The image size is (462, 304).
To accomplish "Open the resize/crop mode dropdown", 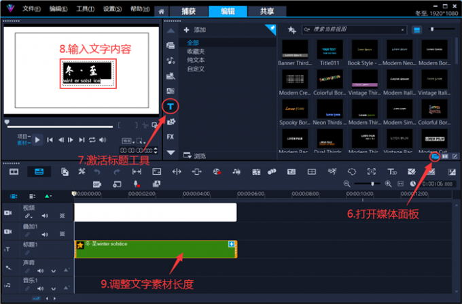I will pyautogui.click(x=141, y=141).
